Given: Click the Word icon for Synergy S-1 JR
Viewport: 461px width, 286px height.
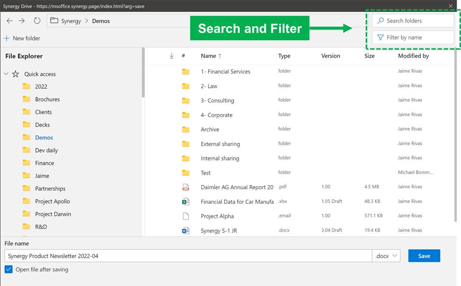Looking at the screenshot, I should tap(185, 231).
